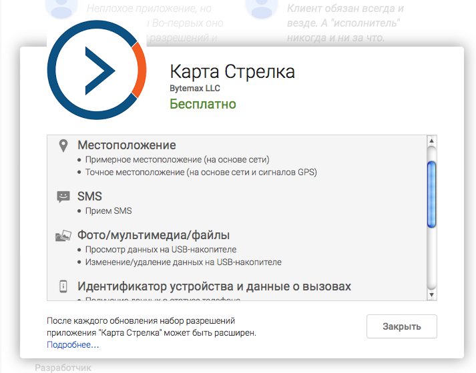
Task: Click the left reviewer avatar icon
Action: (60, 8)
